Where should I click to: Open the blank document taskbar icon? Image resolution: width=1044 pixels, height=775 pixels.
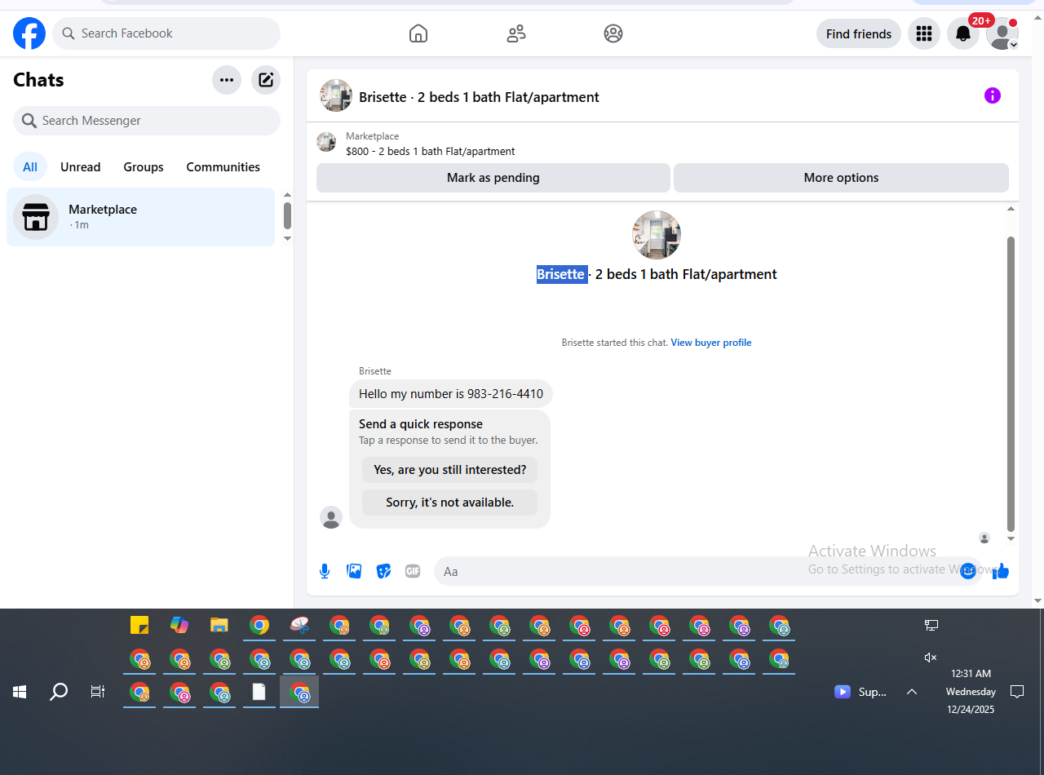click(x=259, y=692)
